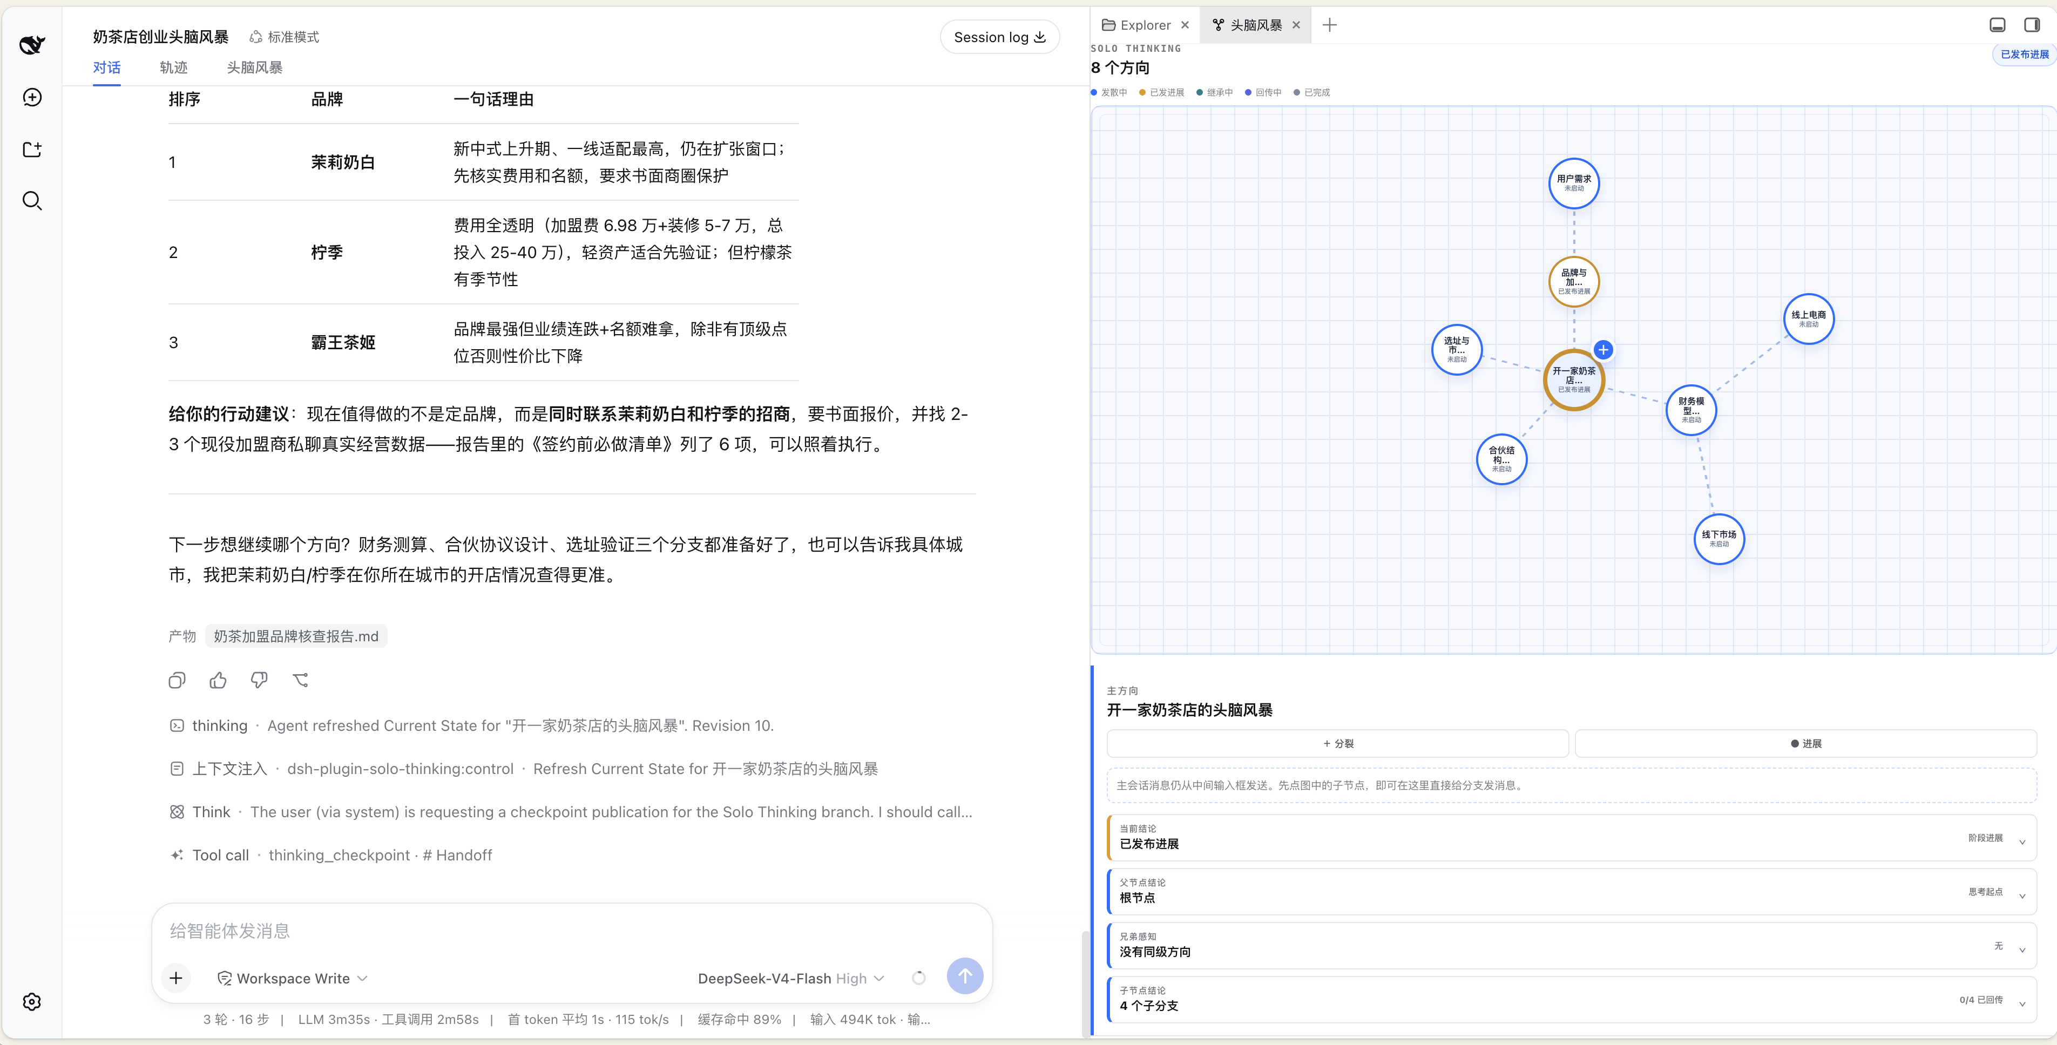Screen dimensions: 2057x1045
Task: Open DeepSeek-V4-Flash model dropdown
Action: point(790,978)
